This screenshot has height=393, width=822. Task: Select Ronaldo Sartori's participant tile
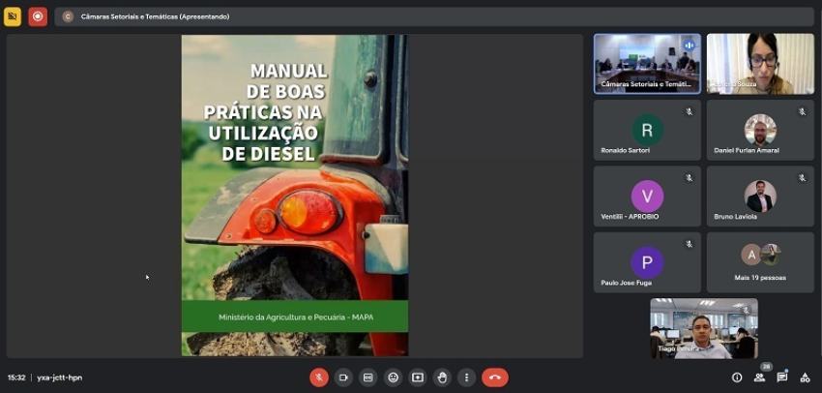tap(647, 130)
